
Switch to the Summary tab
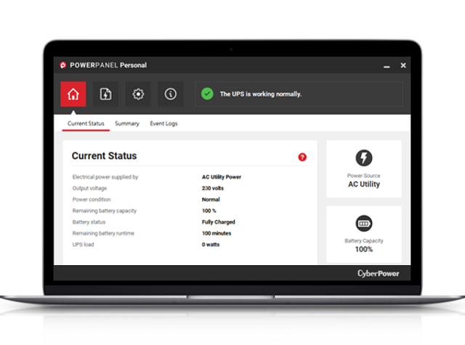click(x=127, y=123)
